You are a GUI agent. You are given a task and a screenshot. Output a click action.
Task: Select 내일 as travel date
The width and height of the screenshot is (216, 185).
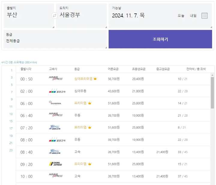tap(193, 16)
